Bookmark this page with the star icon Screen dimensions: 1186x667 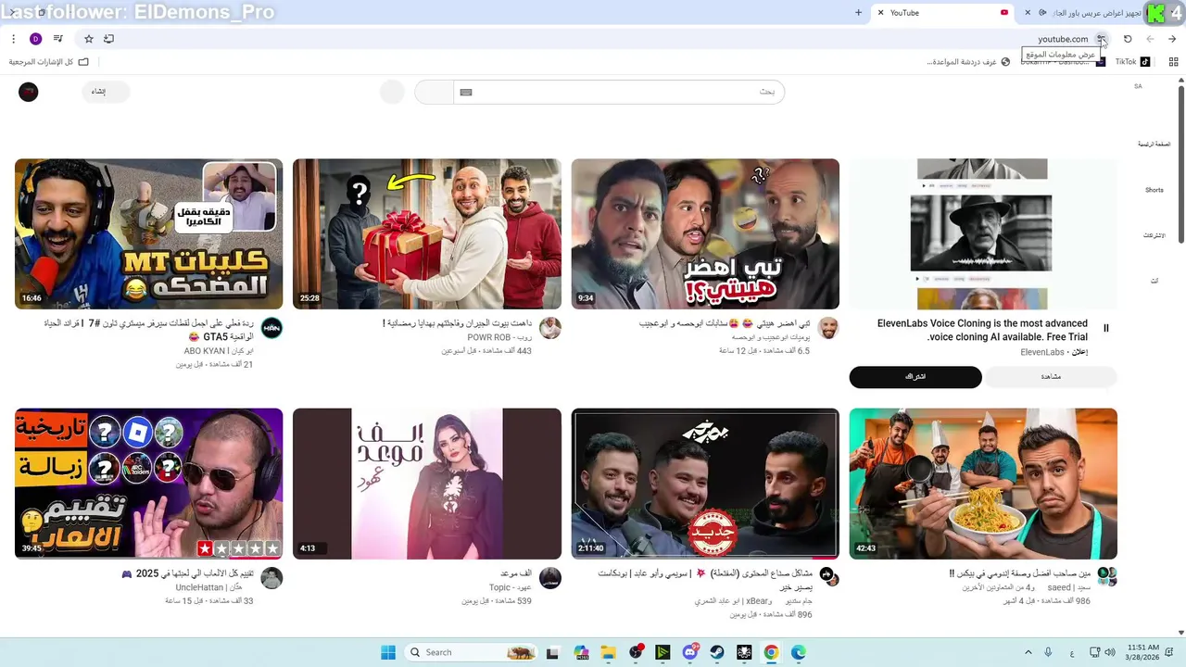89,39
